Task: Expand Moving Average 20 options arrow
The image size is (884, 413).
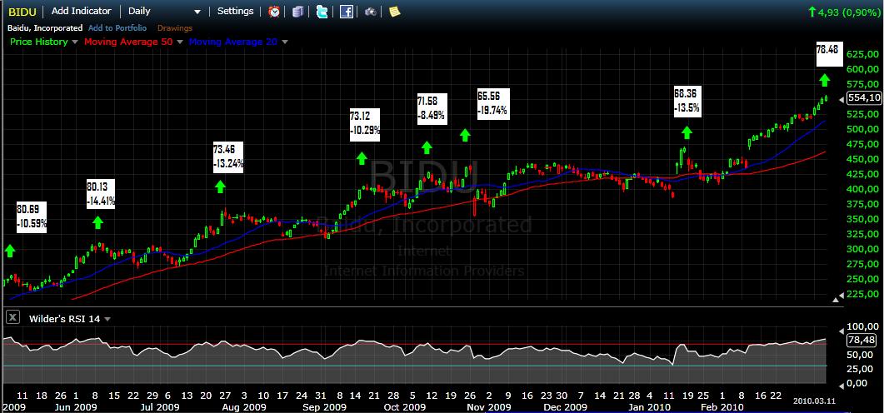Action: point(285,42)
